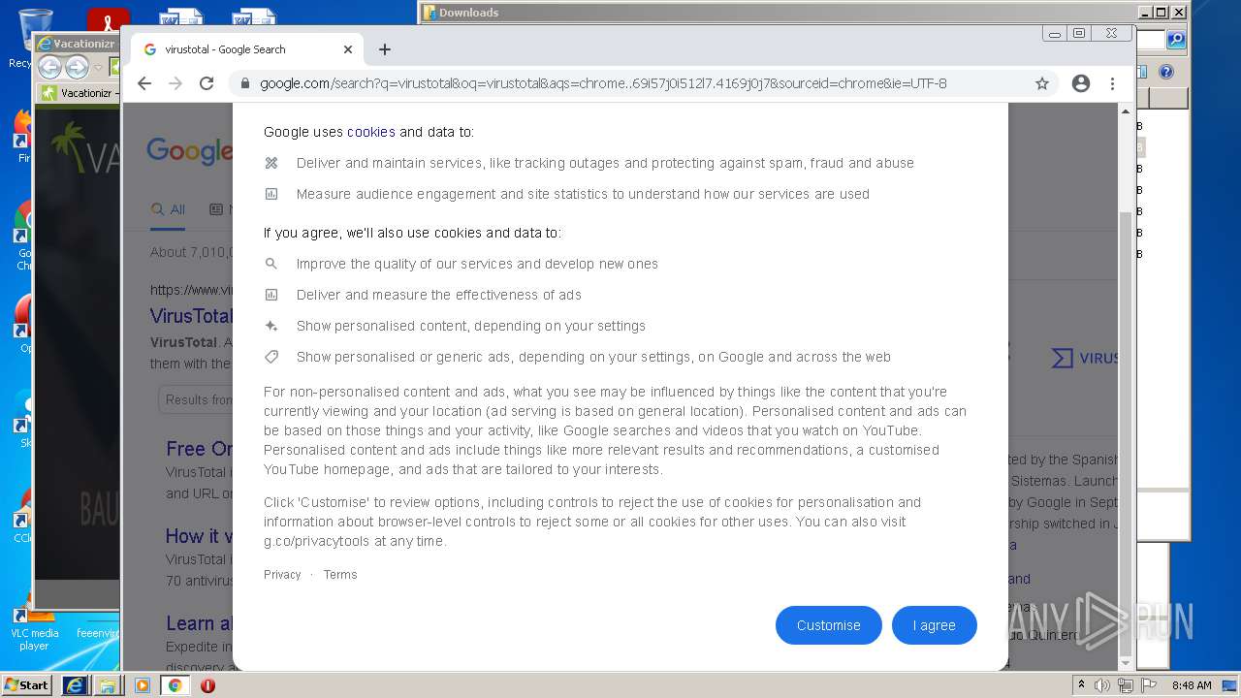Go back in Chrome
The height and width of the screenshot is (698, 1241).
click(x=144, y=83)
